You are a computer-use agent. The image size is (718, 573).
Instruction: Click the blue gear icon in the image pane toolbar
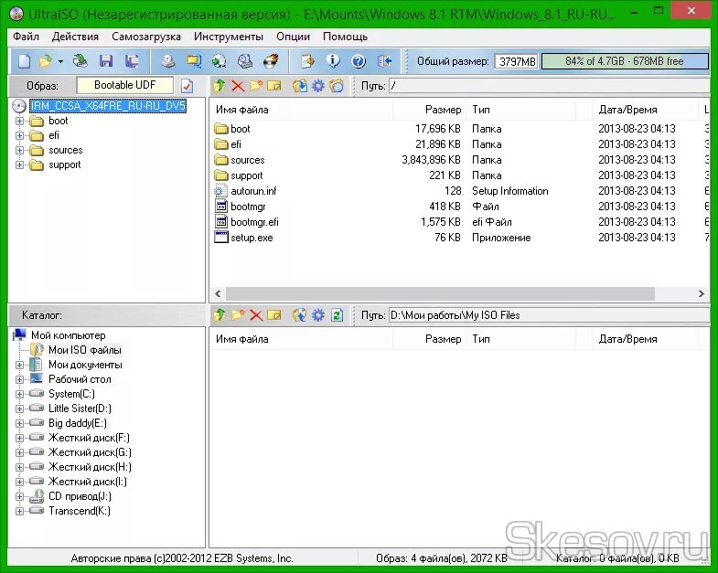click(x=317, y=85)
